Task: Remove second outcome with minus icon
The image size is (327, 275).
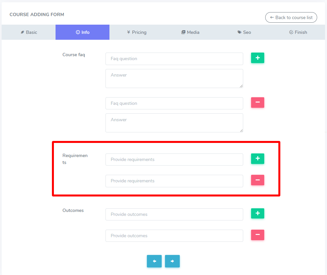Action: pyautogui.click(x=257, y=235)
